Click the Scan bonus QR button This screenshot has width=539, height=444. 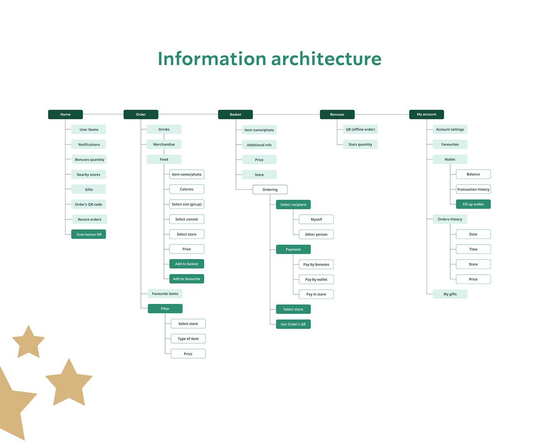coord(89,234)
